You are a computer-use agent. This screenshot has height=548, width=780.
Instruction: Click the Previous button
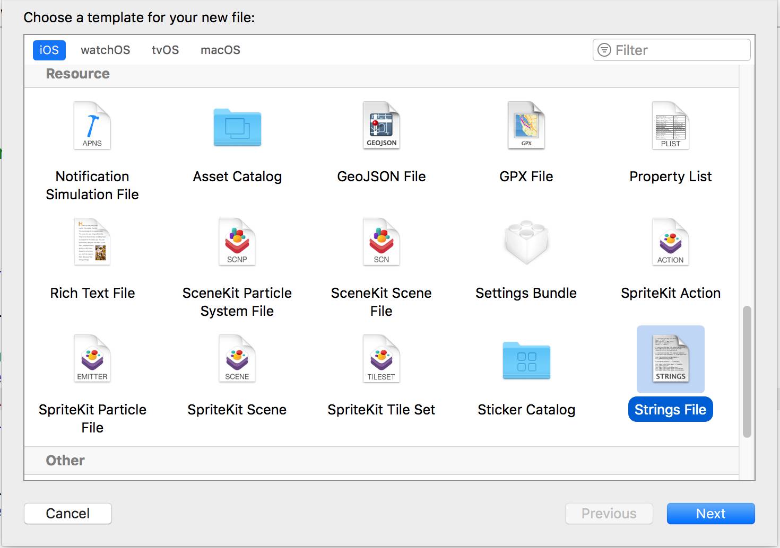pyautogui.click(x=609, y=514)
